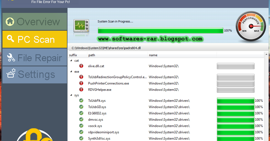The height and width of the screenshot is (141, 270).
Task: Click the exe group label
Action: [x=77, y=72]
